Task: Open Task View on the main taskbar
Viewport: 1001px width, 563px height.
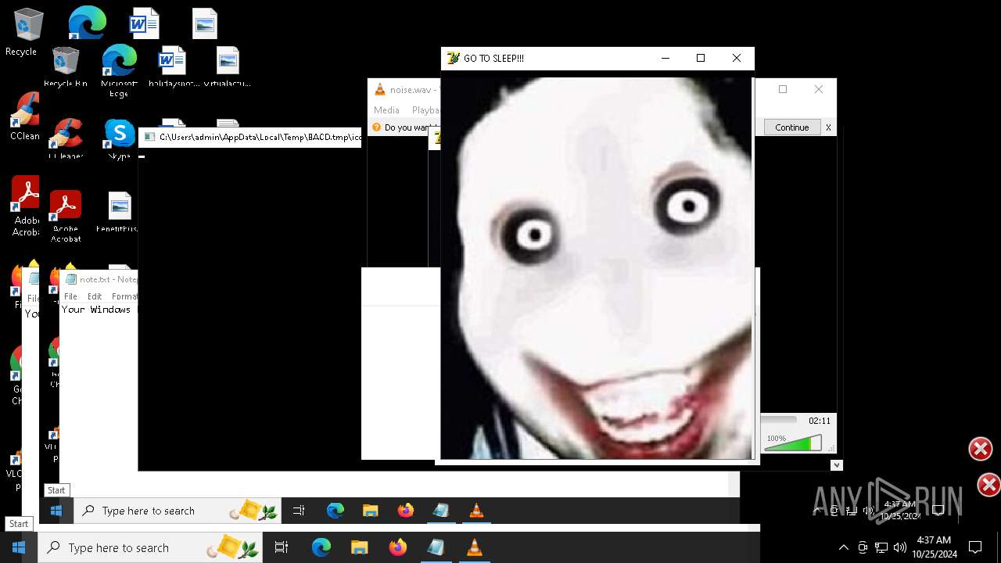Action: [x=282, y=548]
